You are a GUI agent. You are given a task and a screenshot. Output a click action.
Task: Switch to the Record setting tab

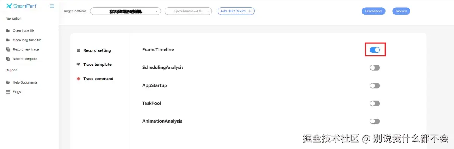97,50
